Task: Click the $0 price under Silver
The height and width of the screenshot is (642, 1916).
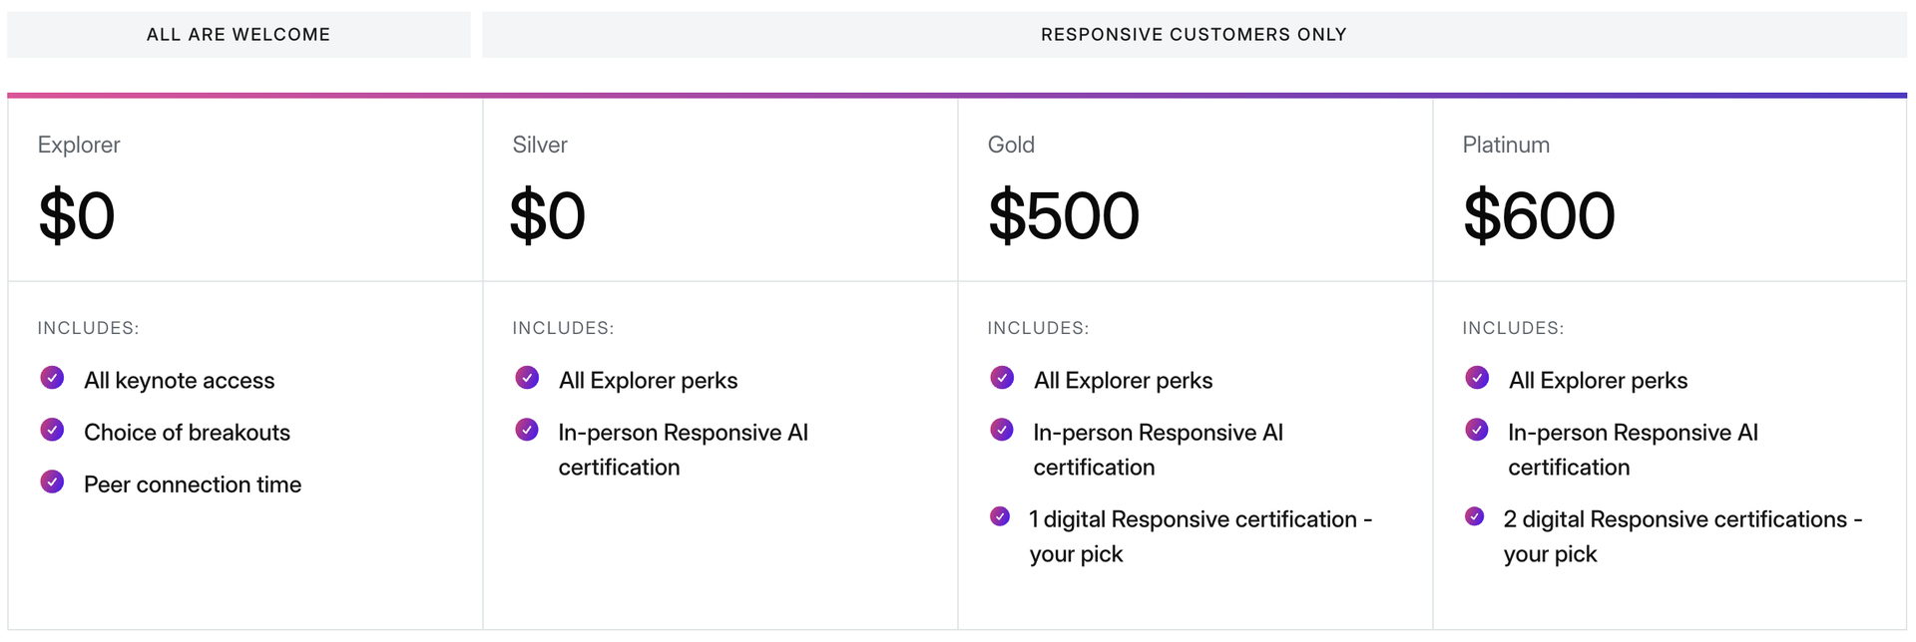Action: coord(548,215)
